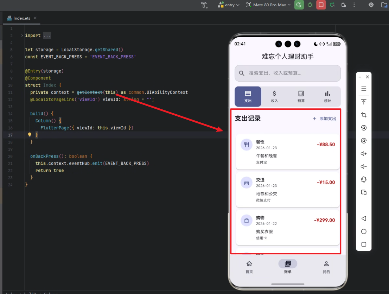Click the FlutterPage call on line 16
The width and height of the screenshot is (389, 294).
click(55, 128)
